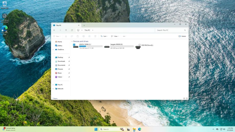
Task: Select the Microsoft Edge desktop shortcut
Action: coord(5,30)
